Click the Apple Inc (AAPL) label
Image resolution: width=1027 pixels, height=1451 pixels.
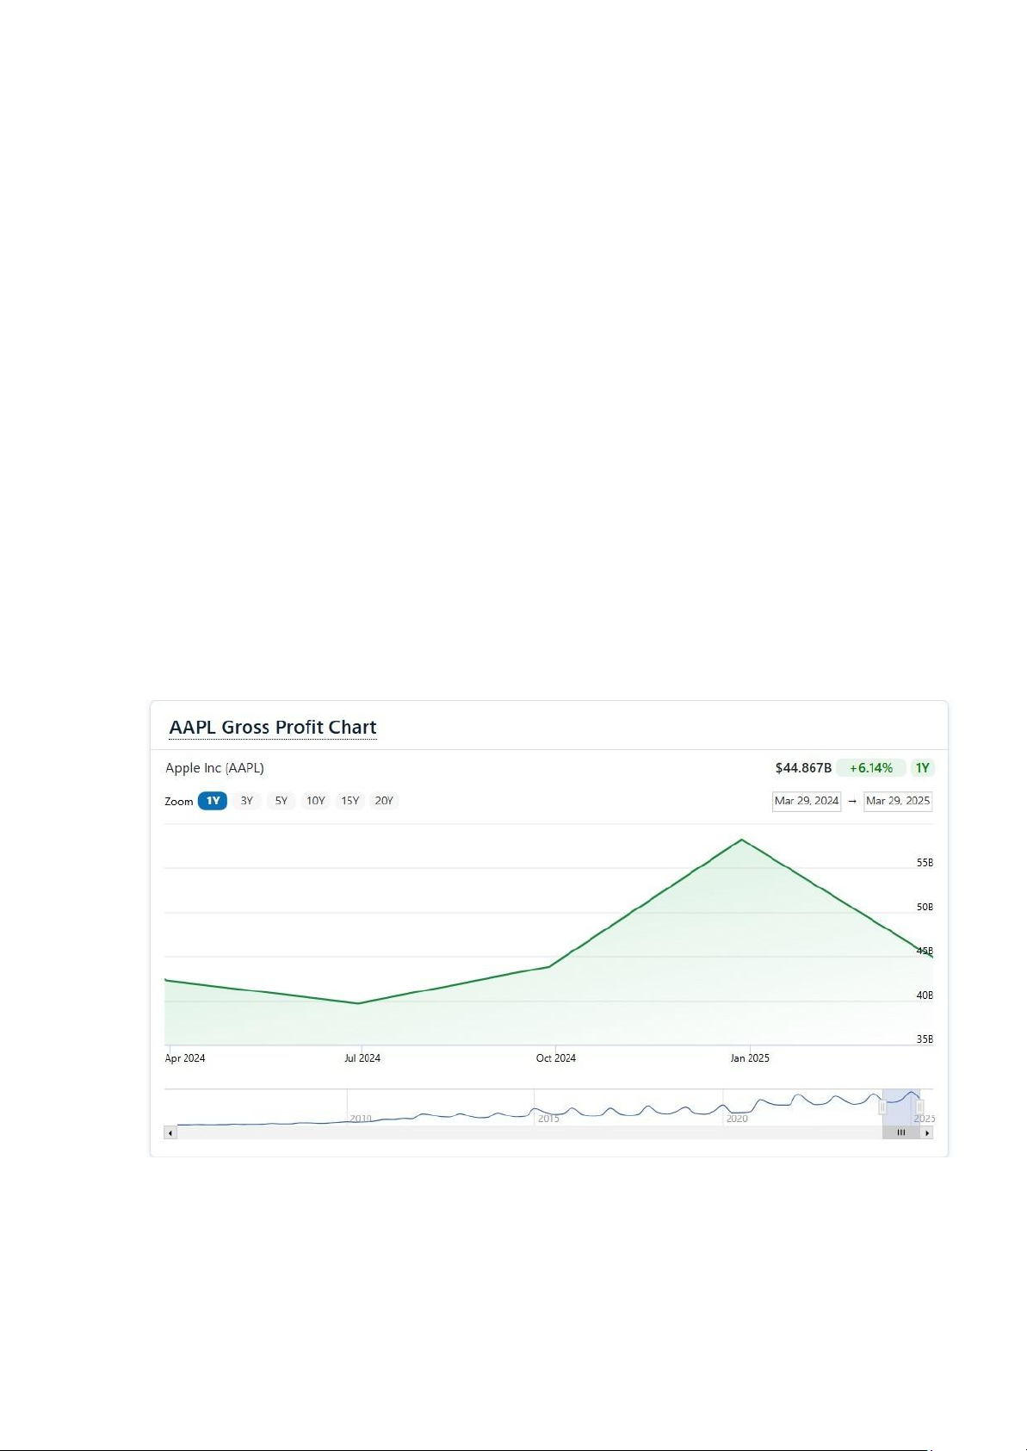point(214,768)
